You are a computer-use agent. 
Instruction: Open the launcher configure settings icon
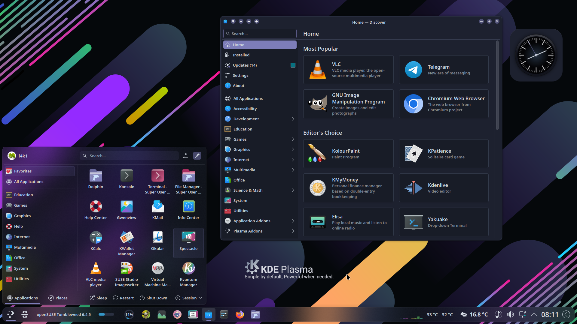186,156
